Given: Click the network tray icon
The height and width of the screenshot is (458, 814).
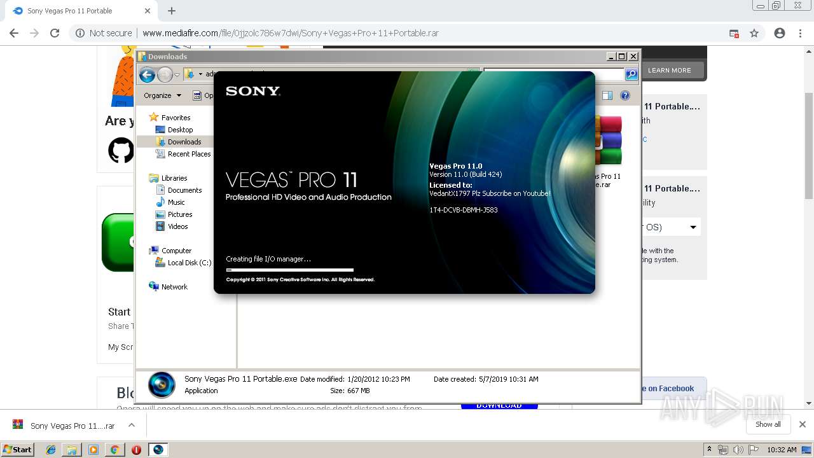Looking at the screenshot, I should click(x=723, y=450).
